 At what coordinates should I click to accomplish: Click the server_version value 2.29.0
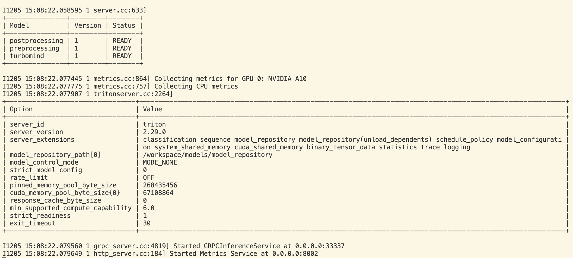(x=154, y=132)
